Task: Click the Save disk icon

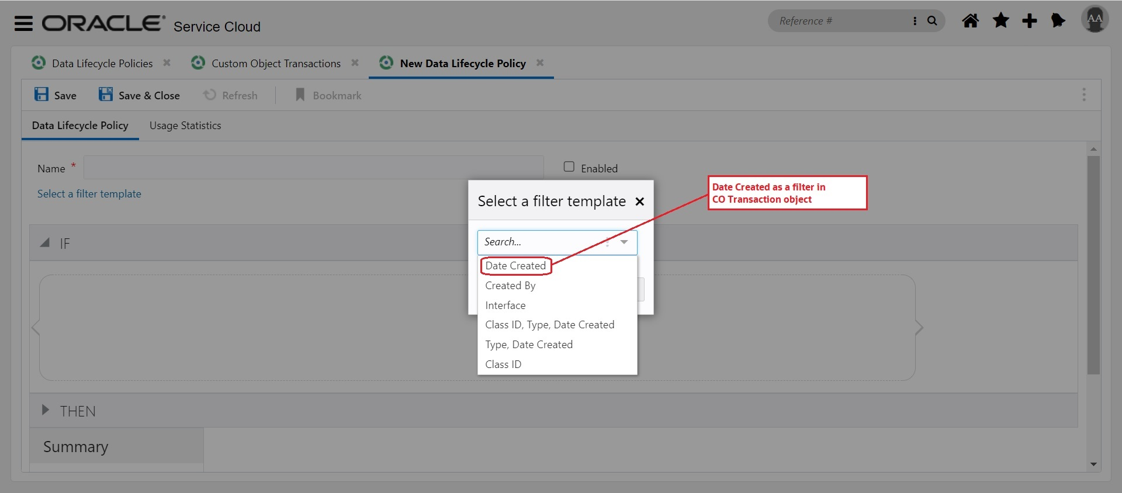Action: point(41,95)
